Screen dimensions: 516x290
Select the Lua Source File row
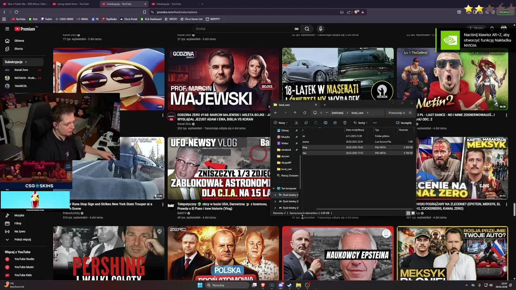point(358,142)
